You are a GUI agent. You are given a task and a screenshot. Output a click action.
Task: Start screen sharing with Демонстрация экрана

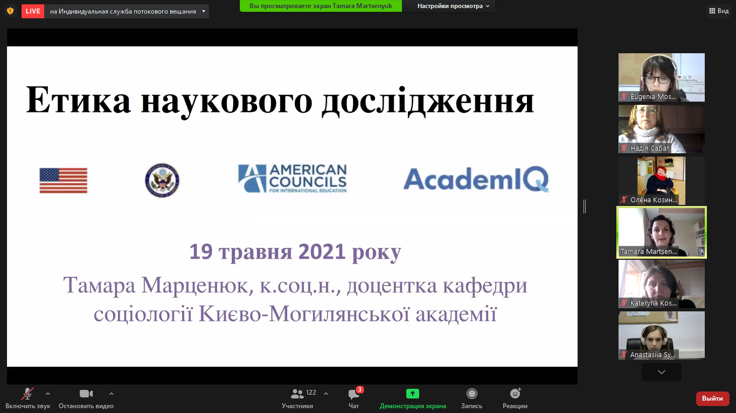[413, 398]
